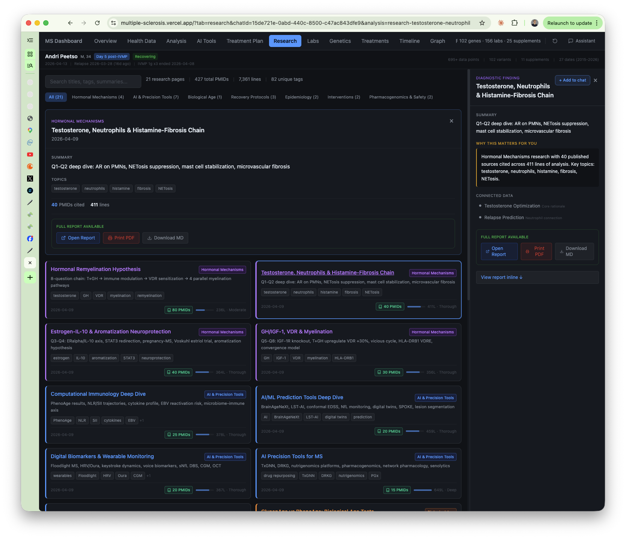Toggle the Hormonal Mechanisms (4) filter
This screenshot has width=626, height=539.
point(98,97)
